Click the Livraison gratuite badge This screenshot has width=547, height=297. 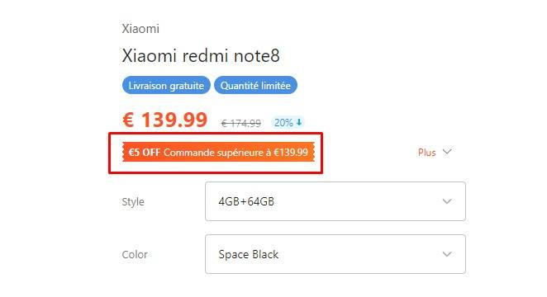click(x=166, y=85)
